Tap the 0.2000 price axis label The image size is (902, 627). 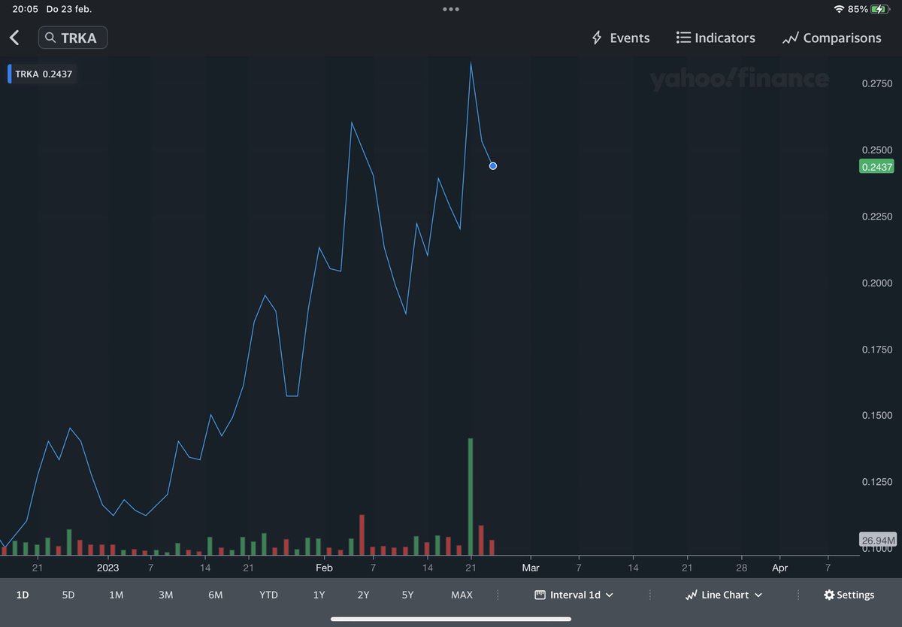pyautogui.click(x=877, y=283)
